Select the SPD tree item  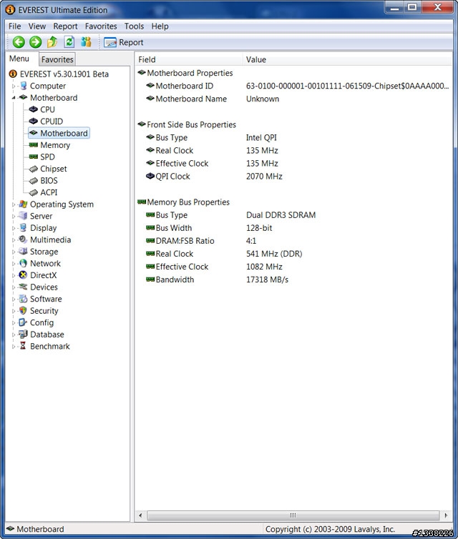coord(47,157)
